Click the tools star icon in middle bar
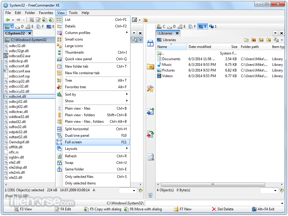 click(x=150, y=89)
